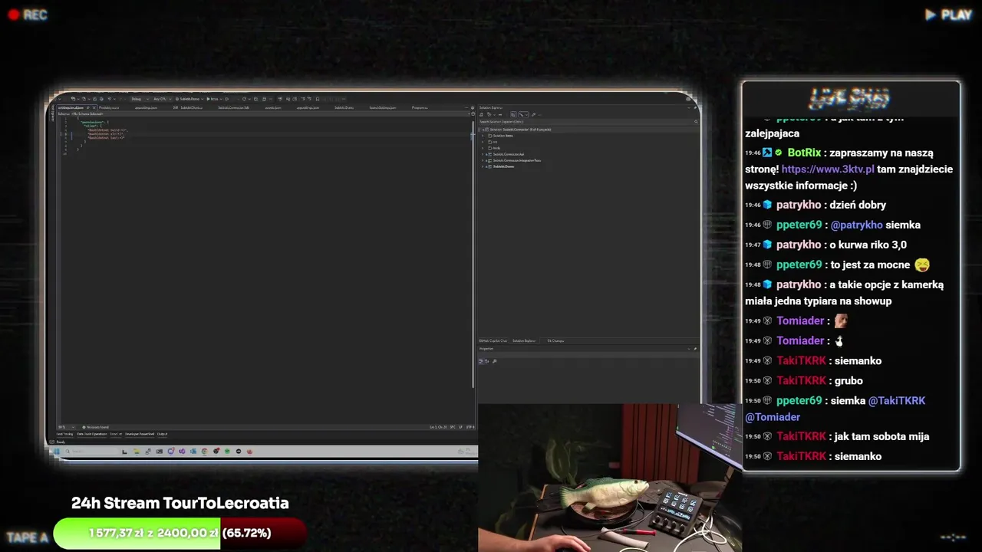The image size is (982, 552).
Task: Click the Solution Explorer home icon
Action: [481, 114]
